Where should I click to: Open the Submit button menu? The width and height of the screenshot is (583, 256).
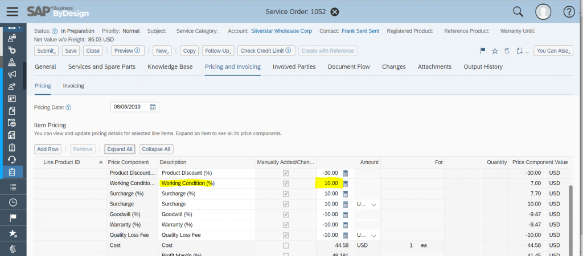click(47, 51)
